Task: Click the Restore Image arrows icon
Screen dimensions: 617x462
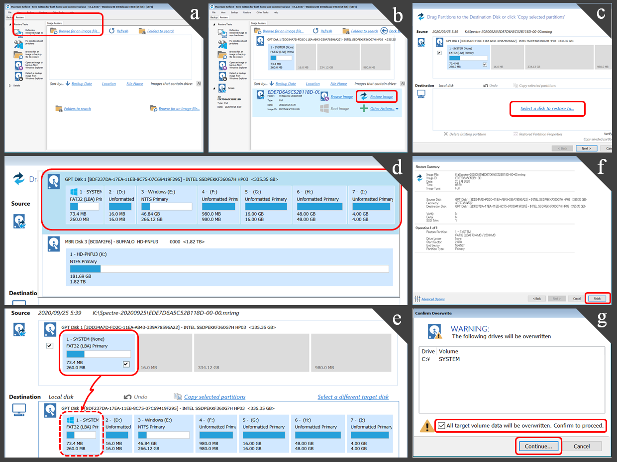Action: coord(364,96)
